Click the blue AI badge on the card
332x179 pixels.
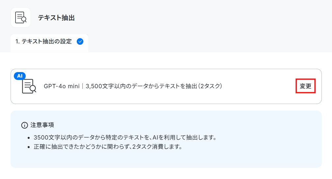point(20,76)
